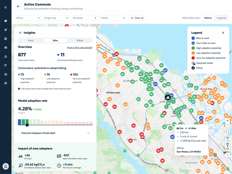
Task: Open the pie chart analytics icon in sidebar
Action: tap(6, 21)
